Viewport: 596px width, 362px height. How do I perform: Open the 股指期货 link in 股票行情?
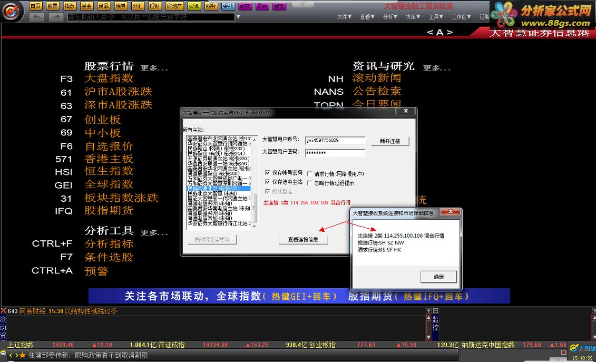(109, 210)
